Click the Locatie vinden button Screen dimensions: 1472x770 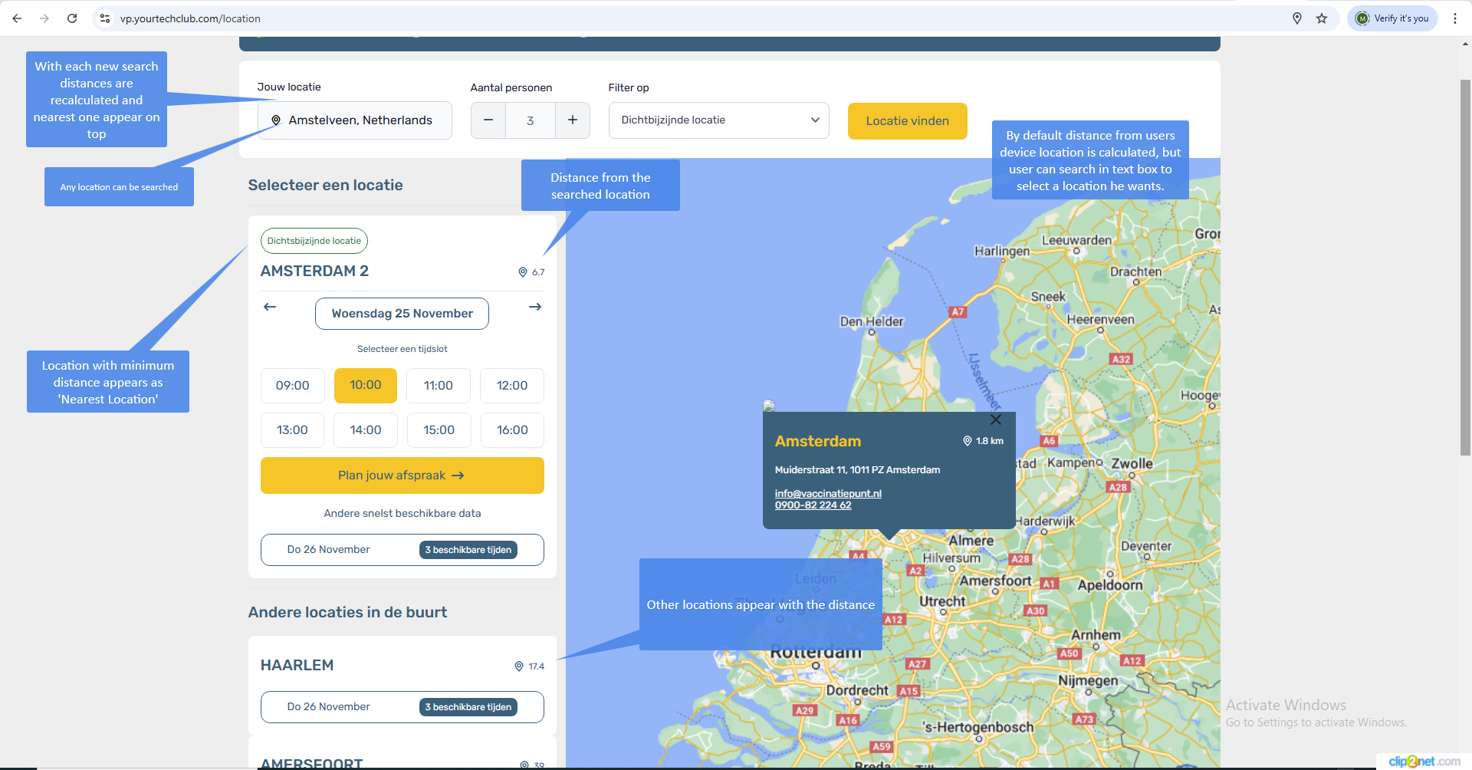907,121
